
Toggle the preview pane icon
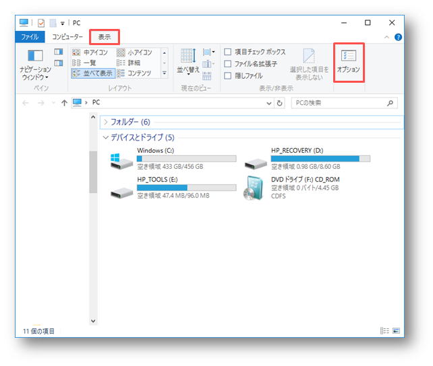[59, 52]
